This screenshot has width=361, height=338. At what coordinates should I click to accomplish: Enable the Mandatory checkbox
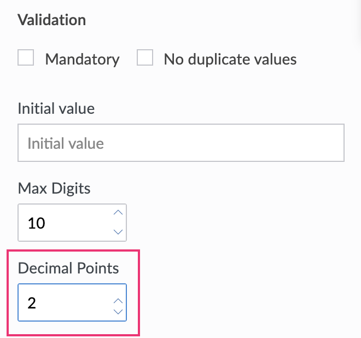pos(26,58)
